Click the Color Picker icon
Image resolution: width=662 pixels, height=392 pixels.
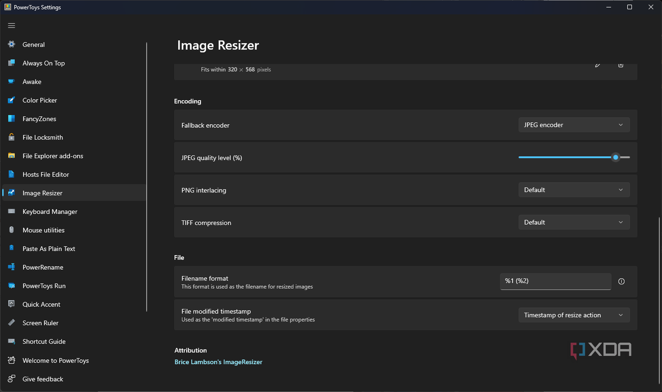click(x=12, y=100)
